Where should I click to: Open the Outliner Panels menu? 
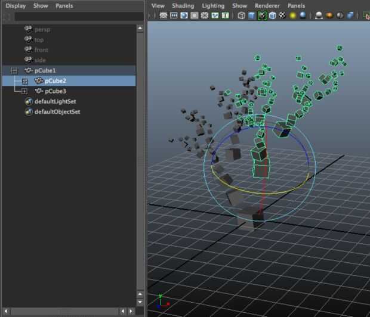coord(64,6)
